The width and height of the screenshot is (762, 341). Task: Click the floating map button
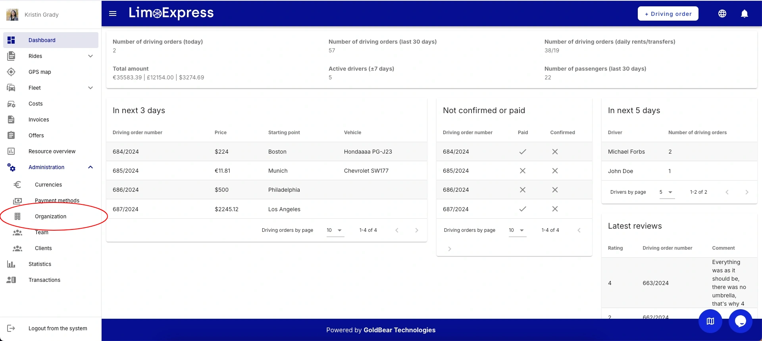(710, 321)
